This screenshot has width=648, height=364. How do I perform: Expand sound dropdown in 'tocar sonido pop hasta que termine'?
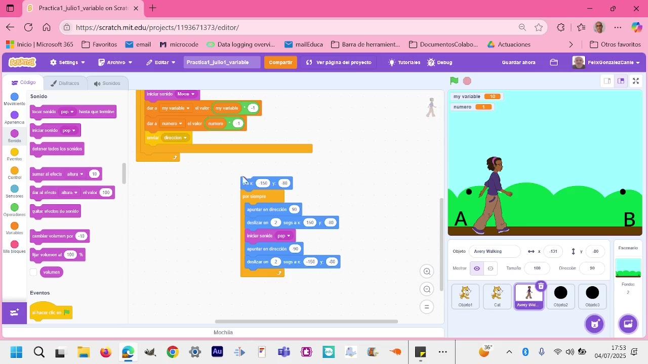(68, 112)
